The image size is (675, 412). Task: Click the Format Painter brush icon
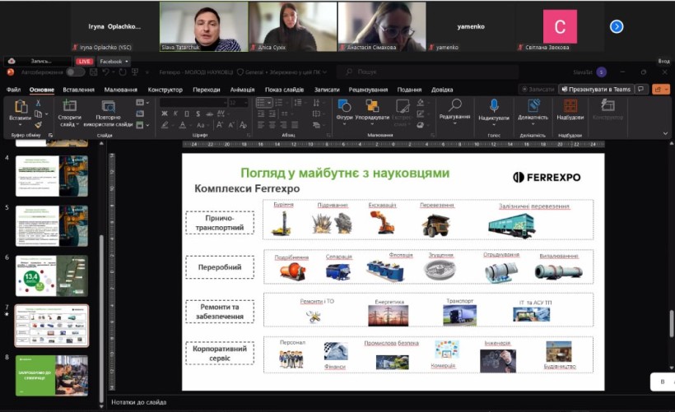coord(39,125)
